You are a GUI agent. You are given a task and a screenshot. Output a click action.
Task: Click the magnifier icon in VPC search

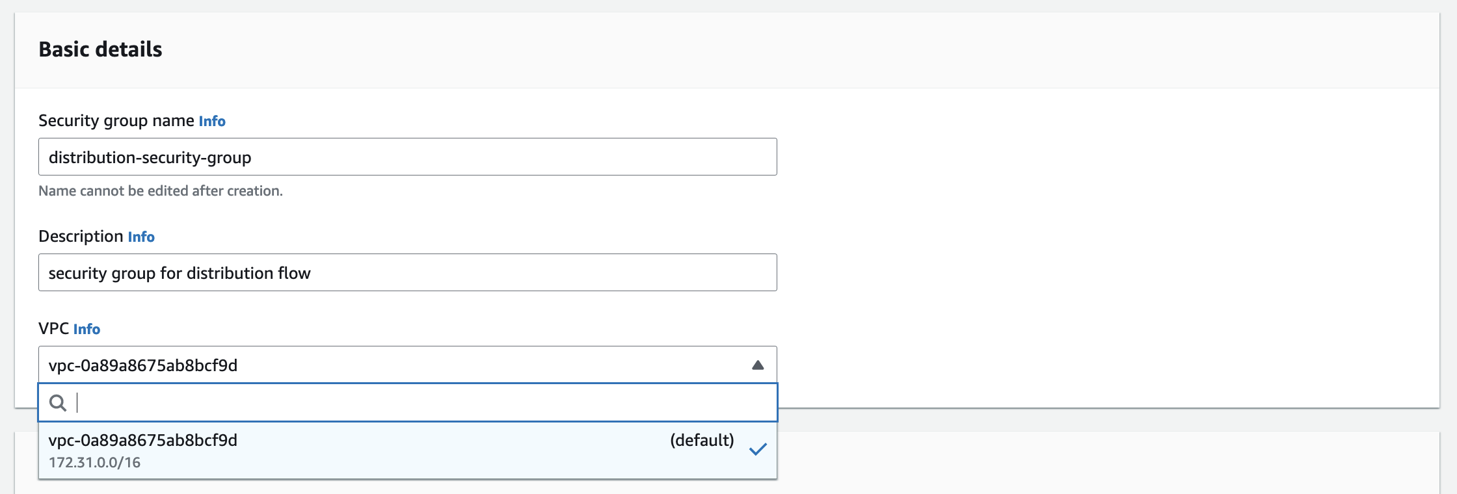pos(58,403)
